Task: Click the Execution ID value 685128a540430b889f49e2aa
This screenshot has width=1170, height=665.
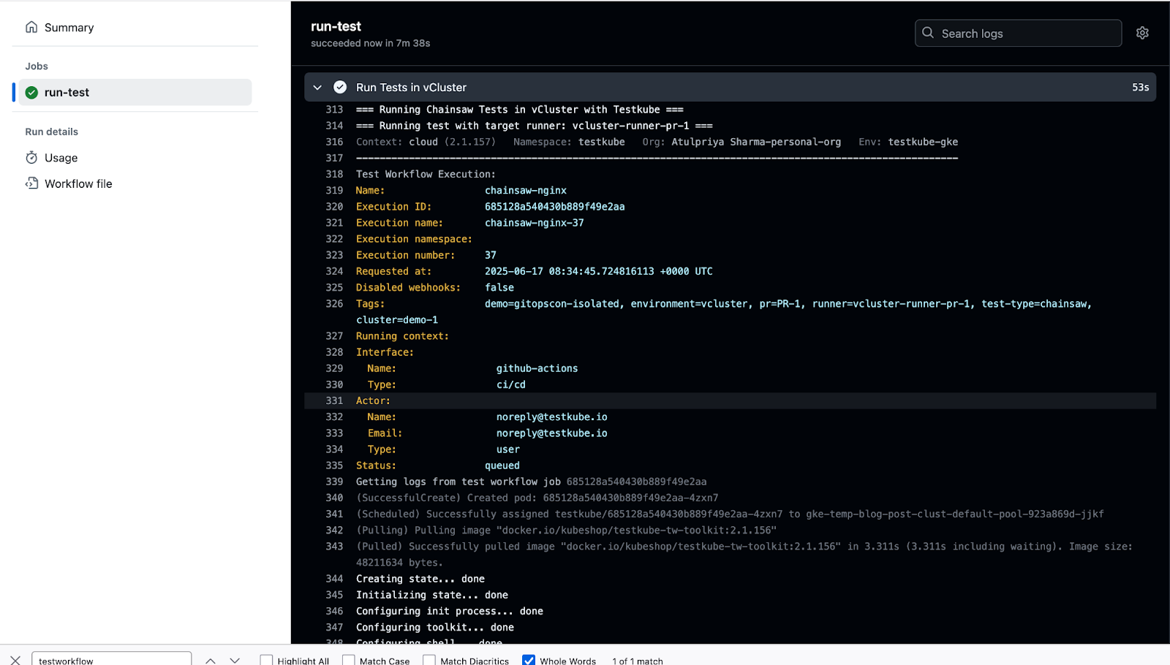Action: [554, 207]
